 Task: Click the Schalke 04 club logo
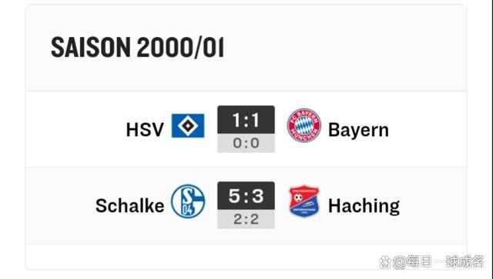point(188,201)
